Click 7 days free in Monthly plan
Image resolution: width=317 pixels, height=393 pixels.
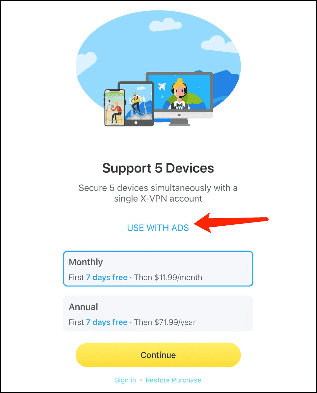click(106, 277)
